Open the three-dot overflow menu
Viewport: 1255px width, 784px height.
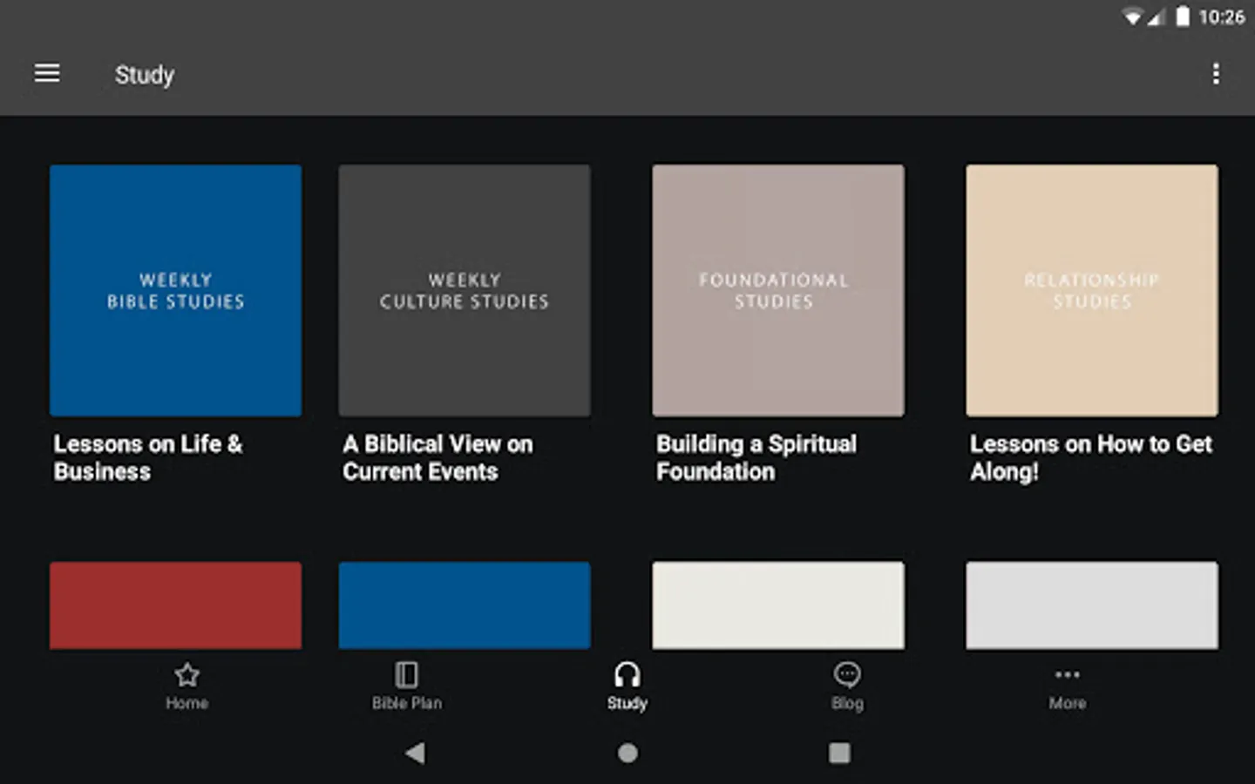pyautogui.click(x=1216, y=74)
